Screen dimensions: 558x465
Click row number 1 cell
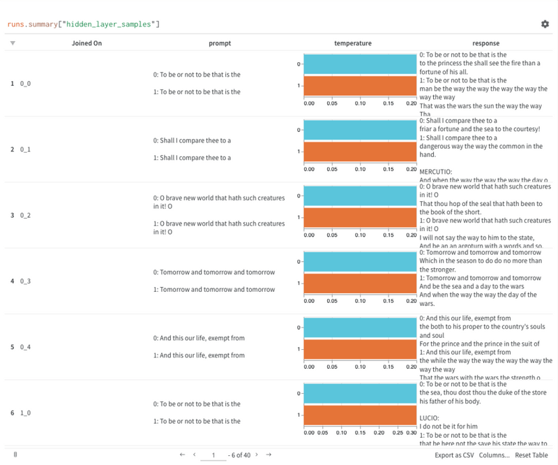point(12,84)
